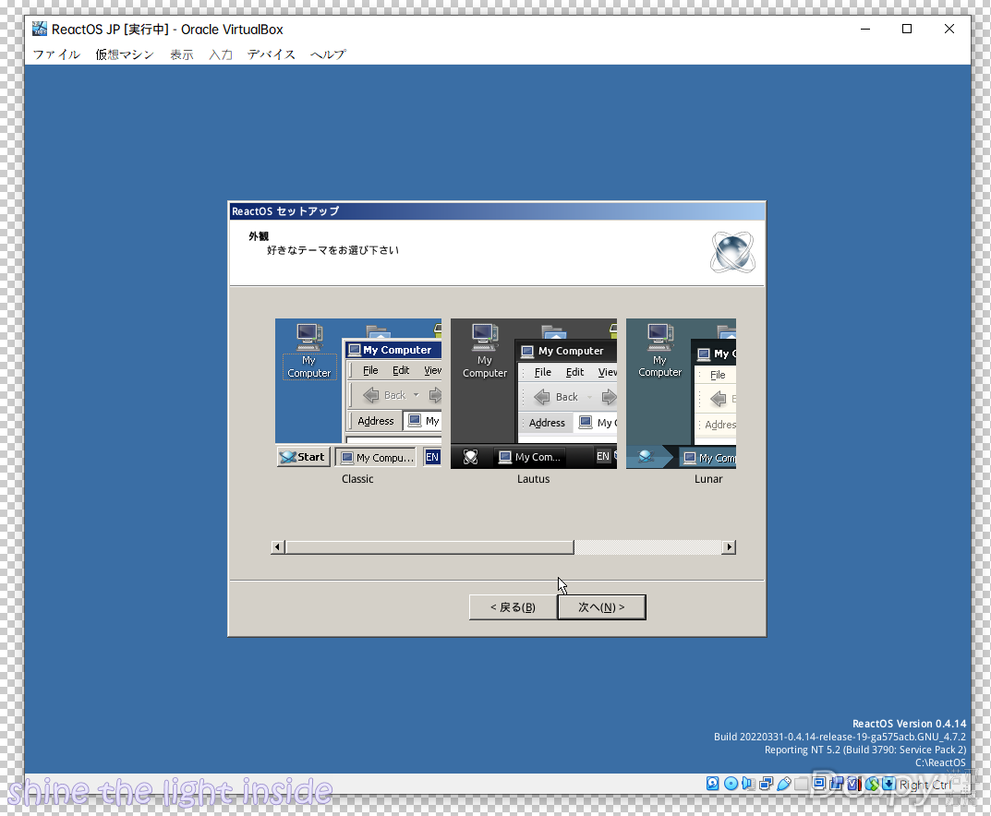The image size is (991, 816).
Task: Click the Right Ctrl host key label
Action: coord(925,785)
